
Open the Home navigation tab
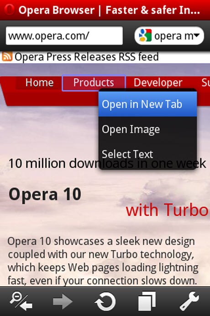pyautogui.click(x=39, y=82)
